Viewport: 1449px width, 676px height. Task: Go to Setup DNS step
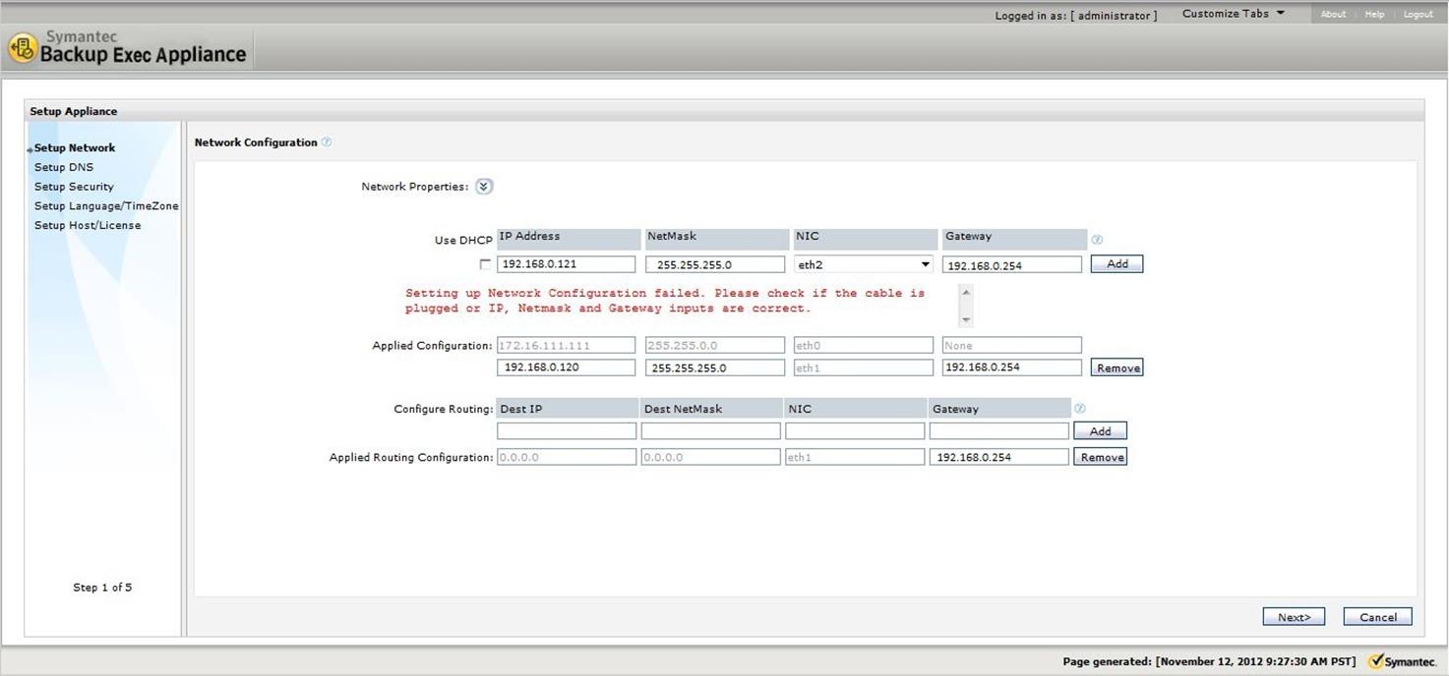click(x=64, y=167)
